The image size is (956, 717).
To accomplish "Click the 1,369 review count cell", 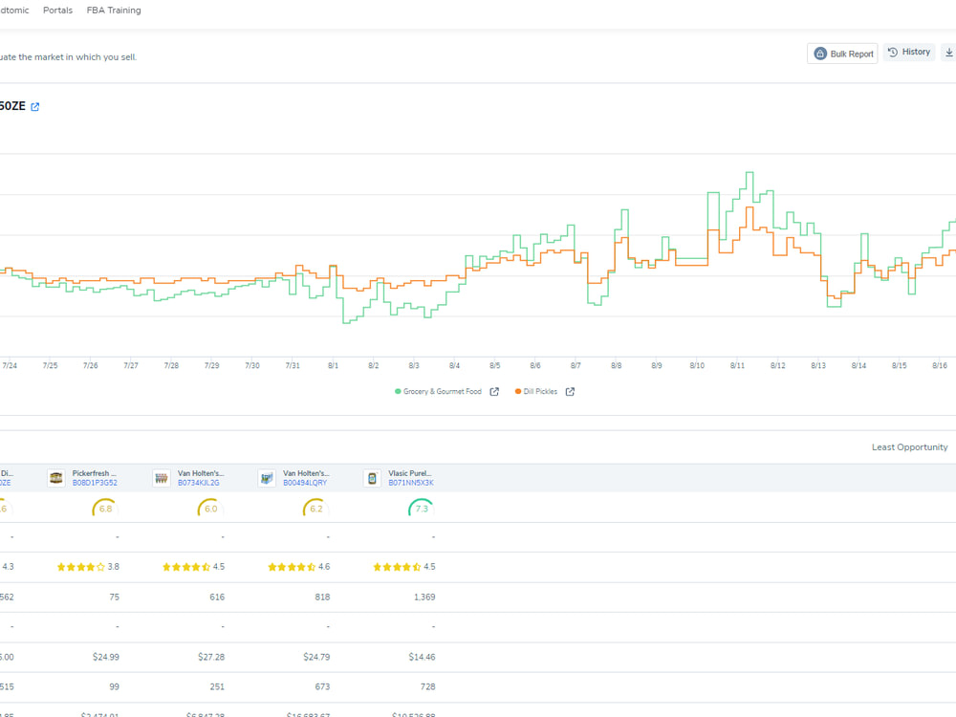I will [x=424, y=597].
